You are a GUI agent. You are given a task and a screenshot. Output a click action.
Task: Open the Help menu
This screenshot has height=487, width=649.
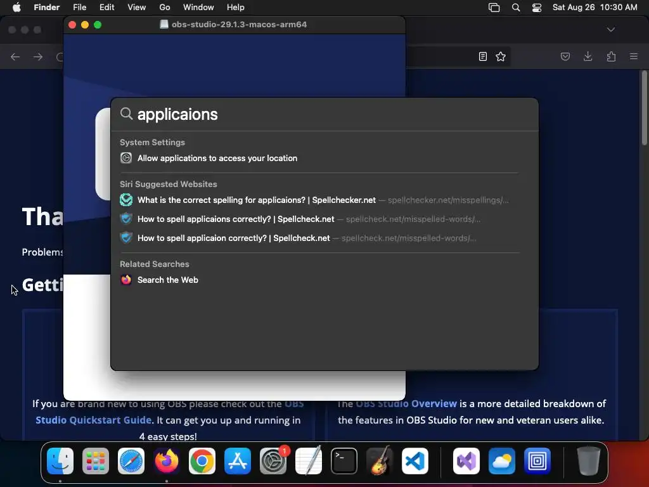236,8
